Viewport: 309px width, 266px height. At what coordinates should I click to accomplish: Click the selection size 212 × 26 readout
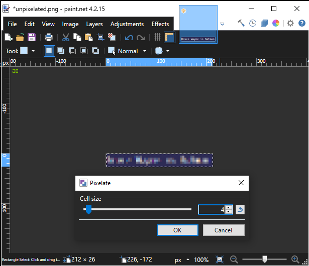click(x=83, y=259)
